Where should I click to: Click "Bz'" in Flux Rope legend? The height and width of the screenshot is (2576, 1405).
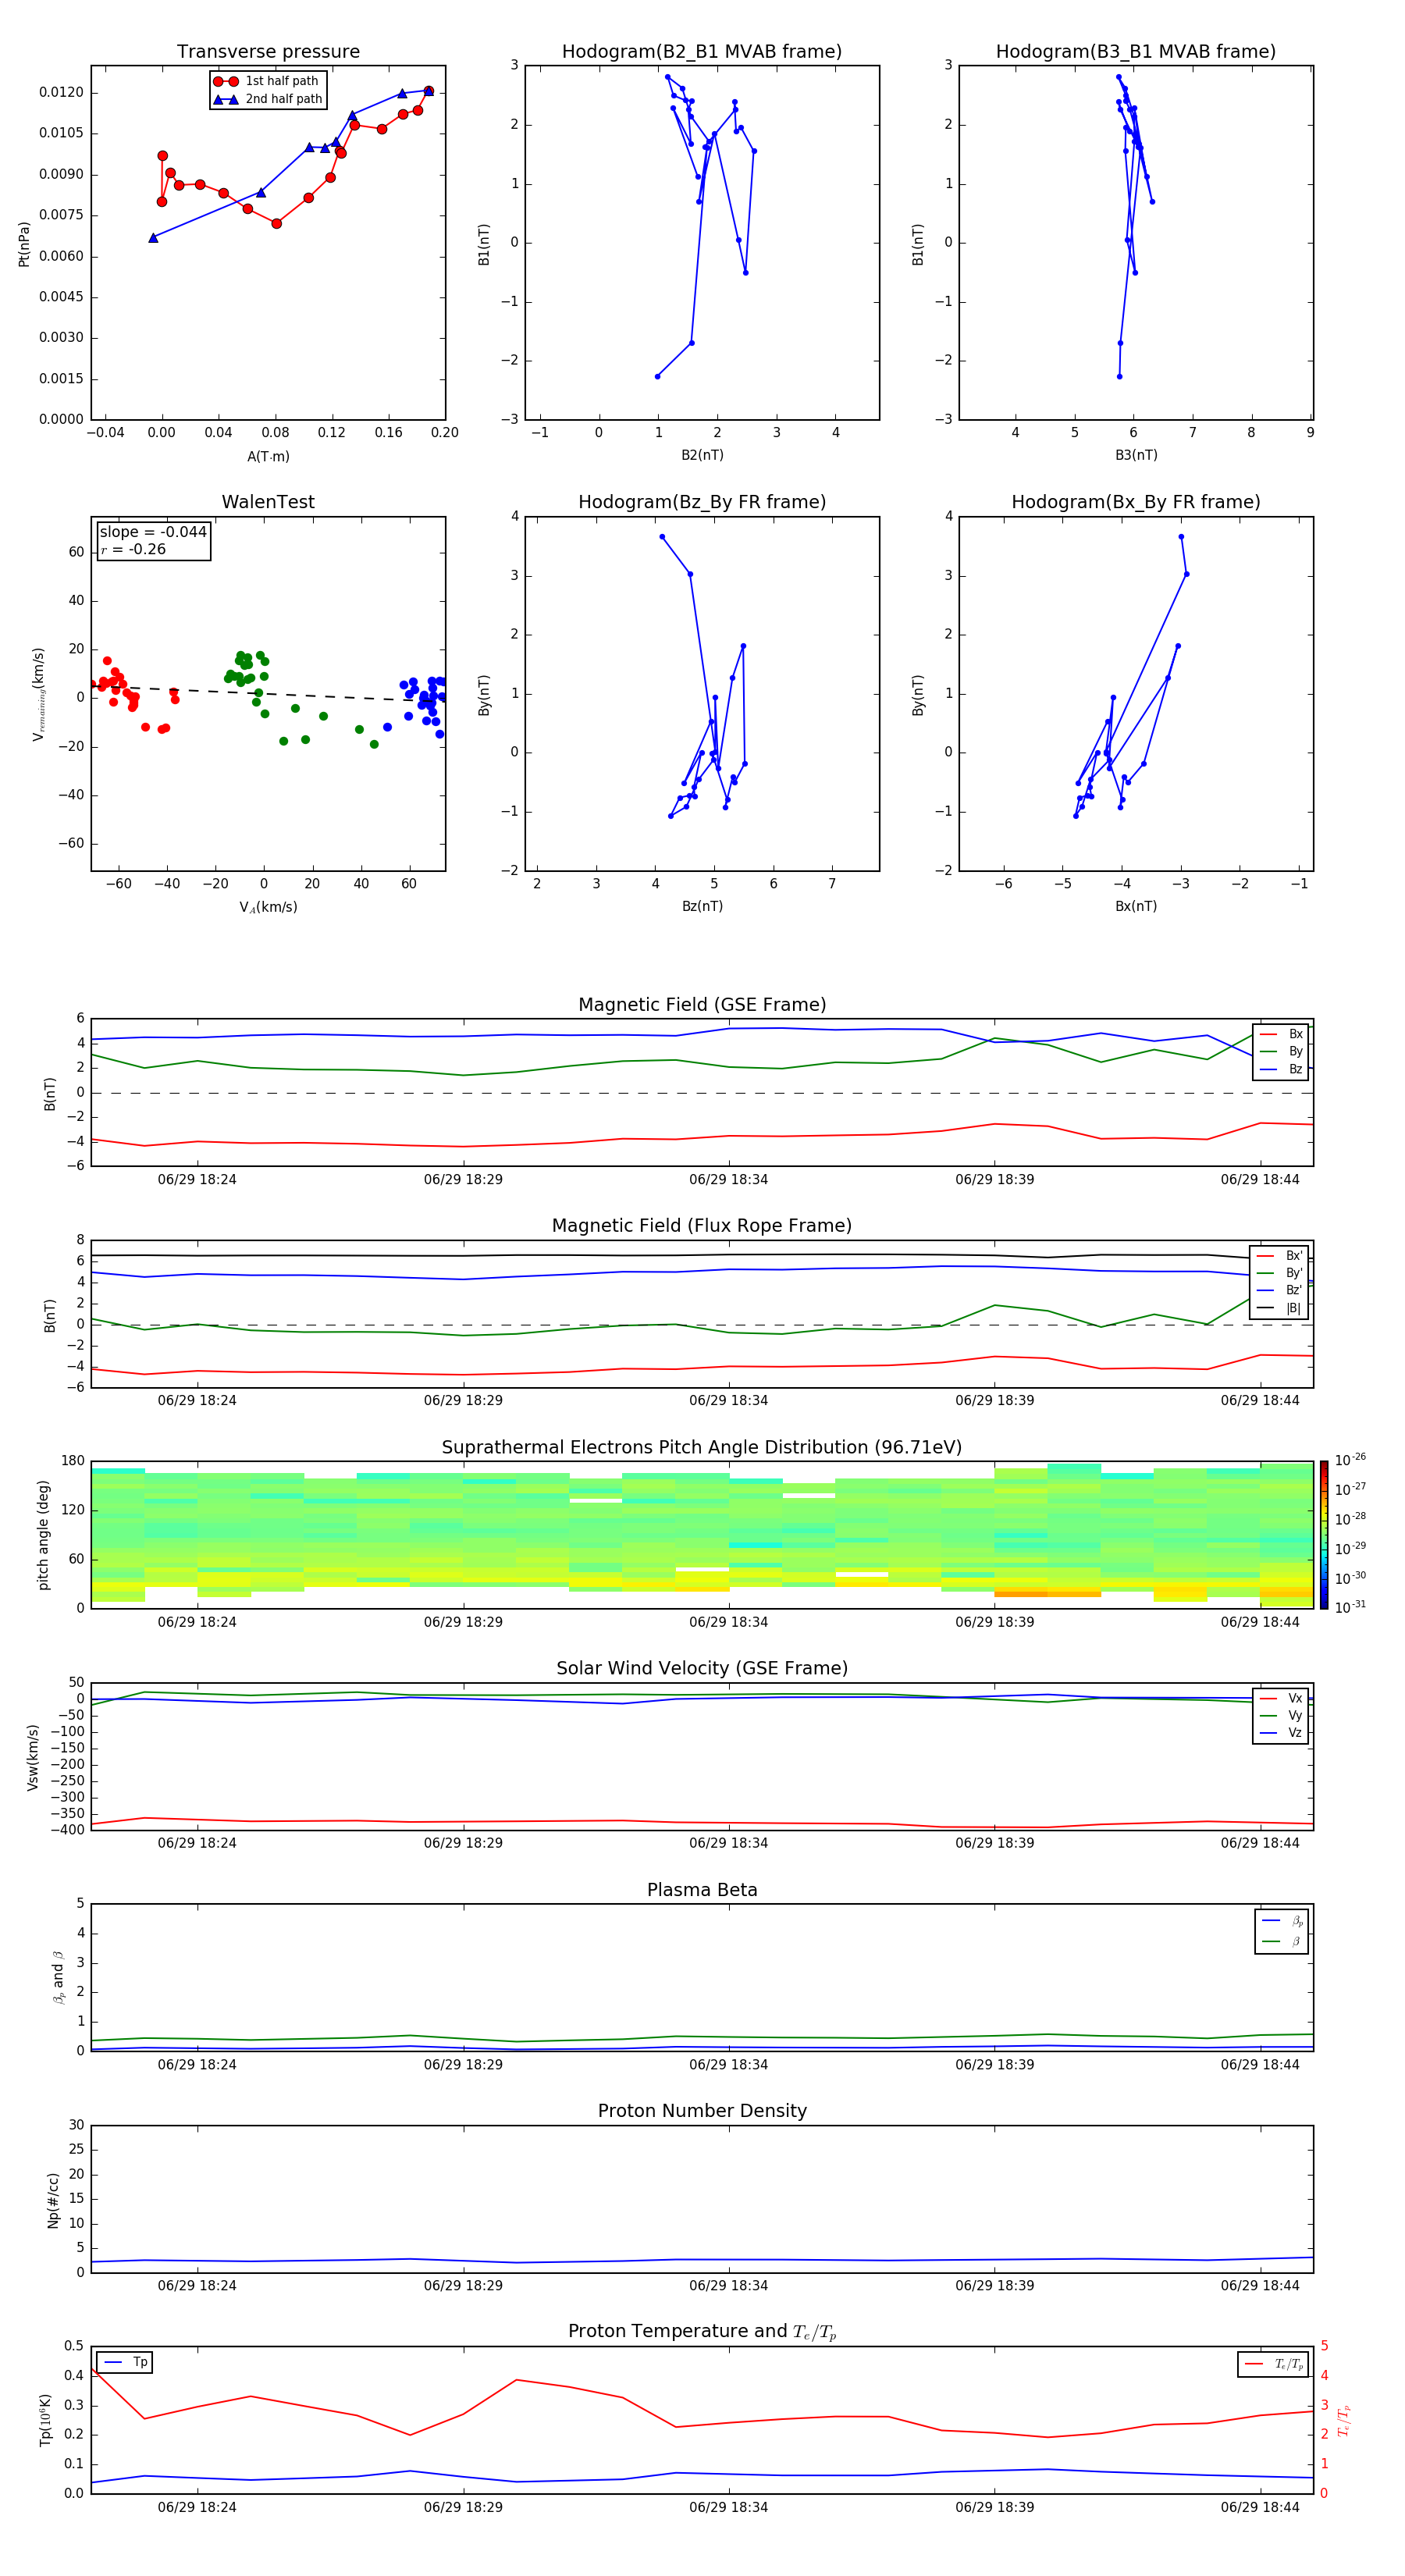1280,1290
